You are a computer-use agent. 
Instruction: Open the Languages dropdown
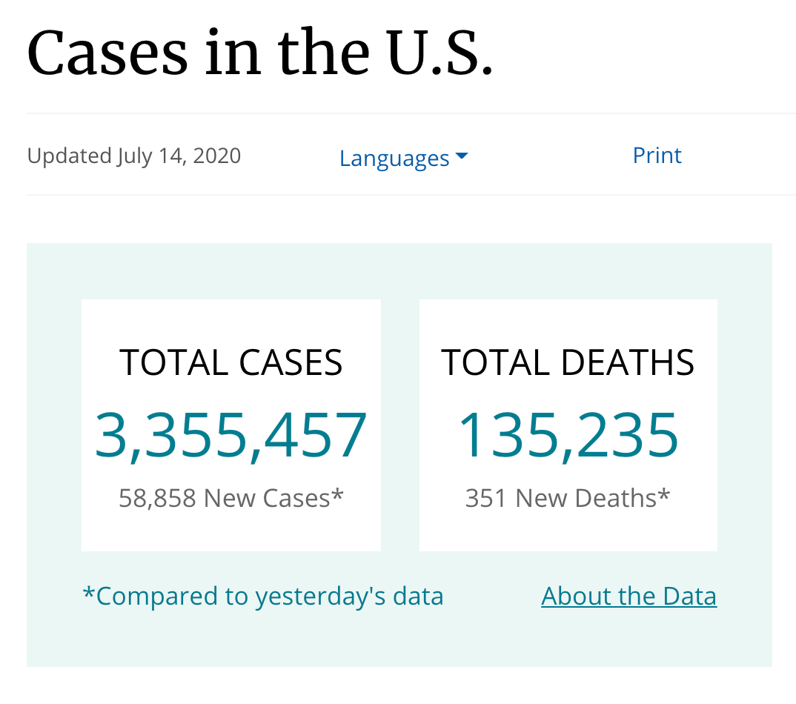tap(404, 158)
